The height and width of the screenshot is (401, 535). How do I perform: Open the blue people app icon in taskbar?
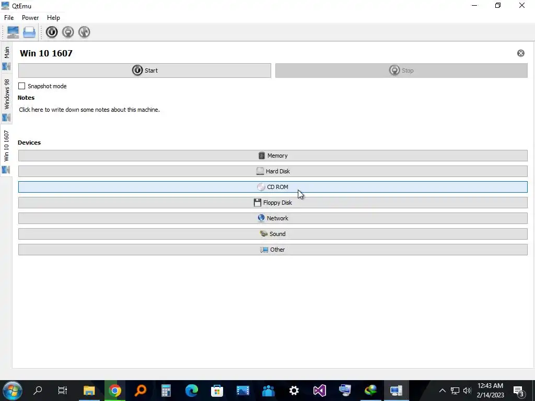click(269, 391)
